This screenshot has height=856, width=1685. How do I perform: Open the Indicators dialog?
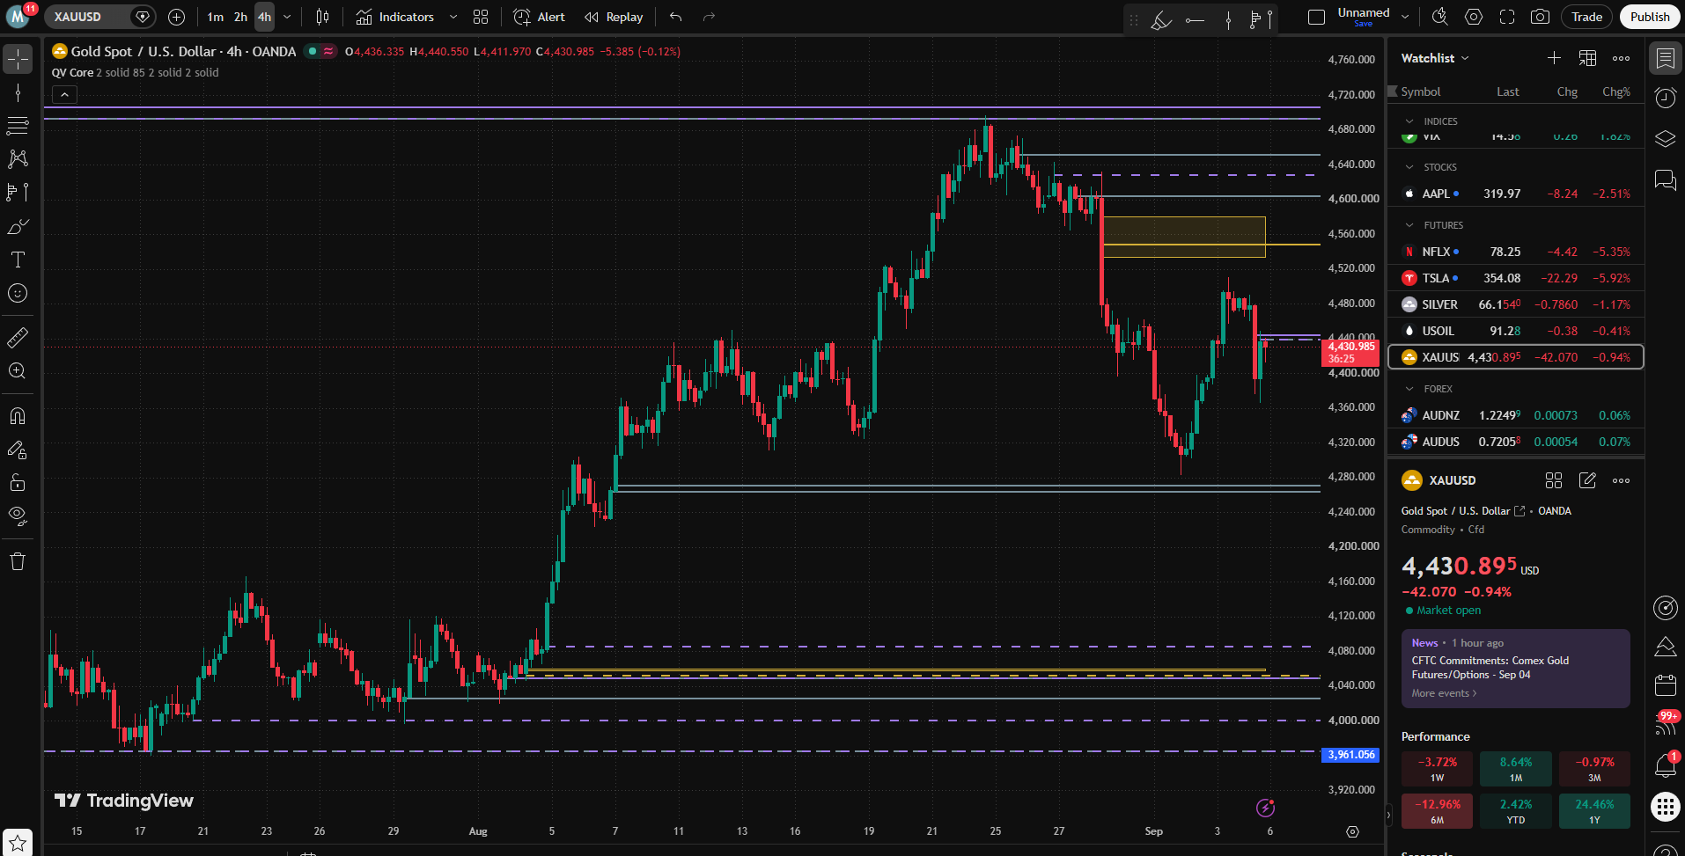point(395,17)
